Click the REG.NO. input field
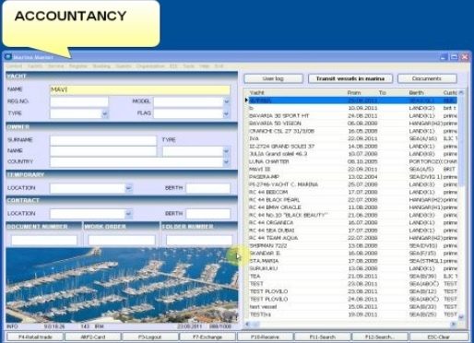The image size is (474, 343). click(79, 101)
